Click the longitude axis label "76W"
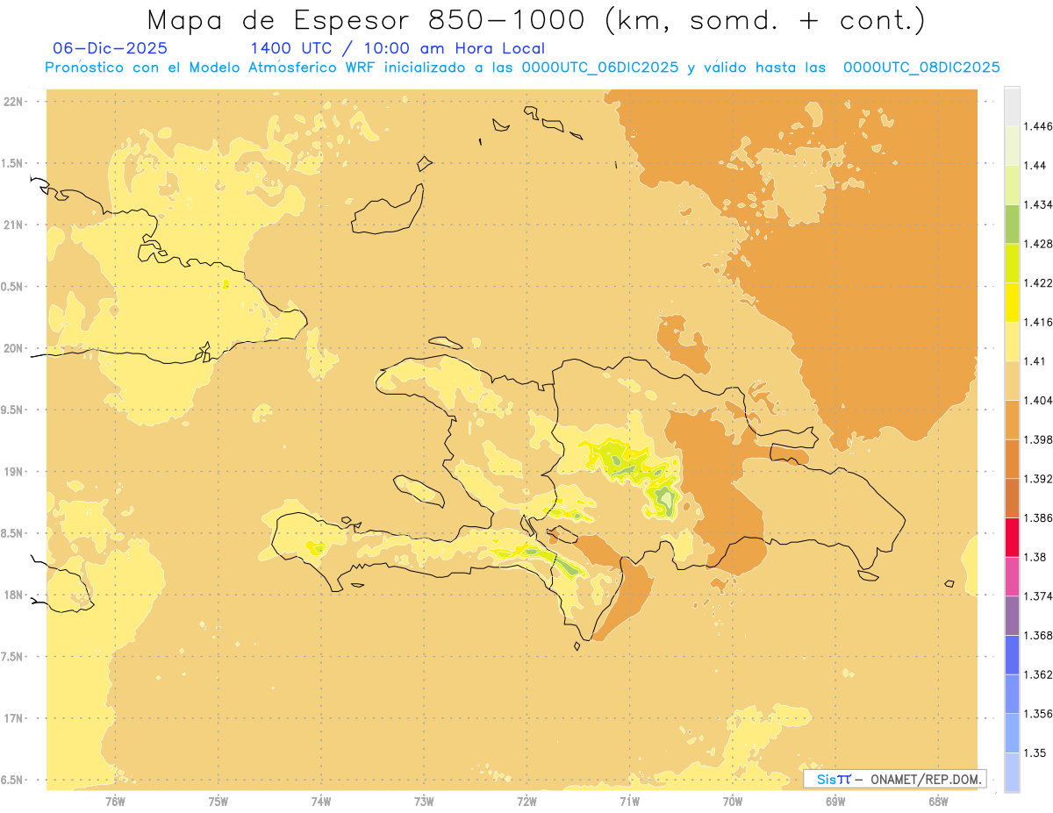The image size is (1053, 813). point(115,801)
